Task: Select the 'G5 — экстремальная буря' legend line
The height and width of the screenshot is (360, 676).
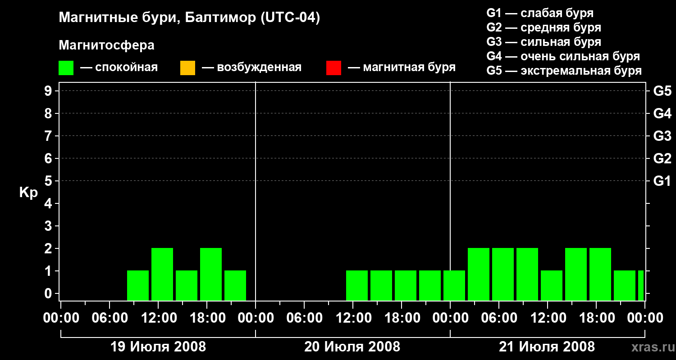Action: 564,71
